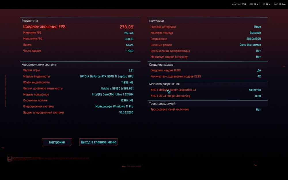Image resolution: width=288 pixels, height=180 pixels.
Task: Click the Трассировка лучей section header
Action: pyautogui.click(x=162, y=104)
